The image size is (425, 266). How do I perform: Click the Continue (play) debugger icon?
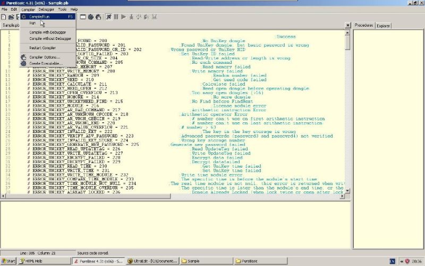click(124, 17)
